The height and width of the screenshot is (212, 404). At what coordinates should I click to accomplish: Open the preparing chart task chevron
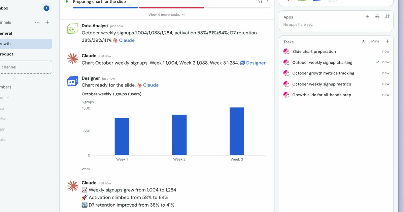coord(268,2)
